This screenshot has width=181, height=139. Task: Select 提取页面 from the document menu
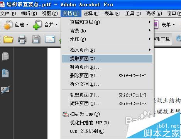107,59
